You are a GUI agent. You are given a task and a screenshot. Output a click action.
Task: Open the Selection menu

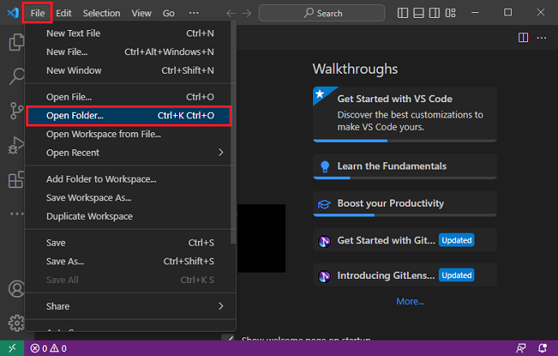click(x=101, y=13)
